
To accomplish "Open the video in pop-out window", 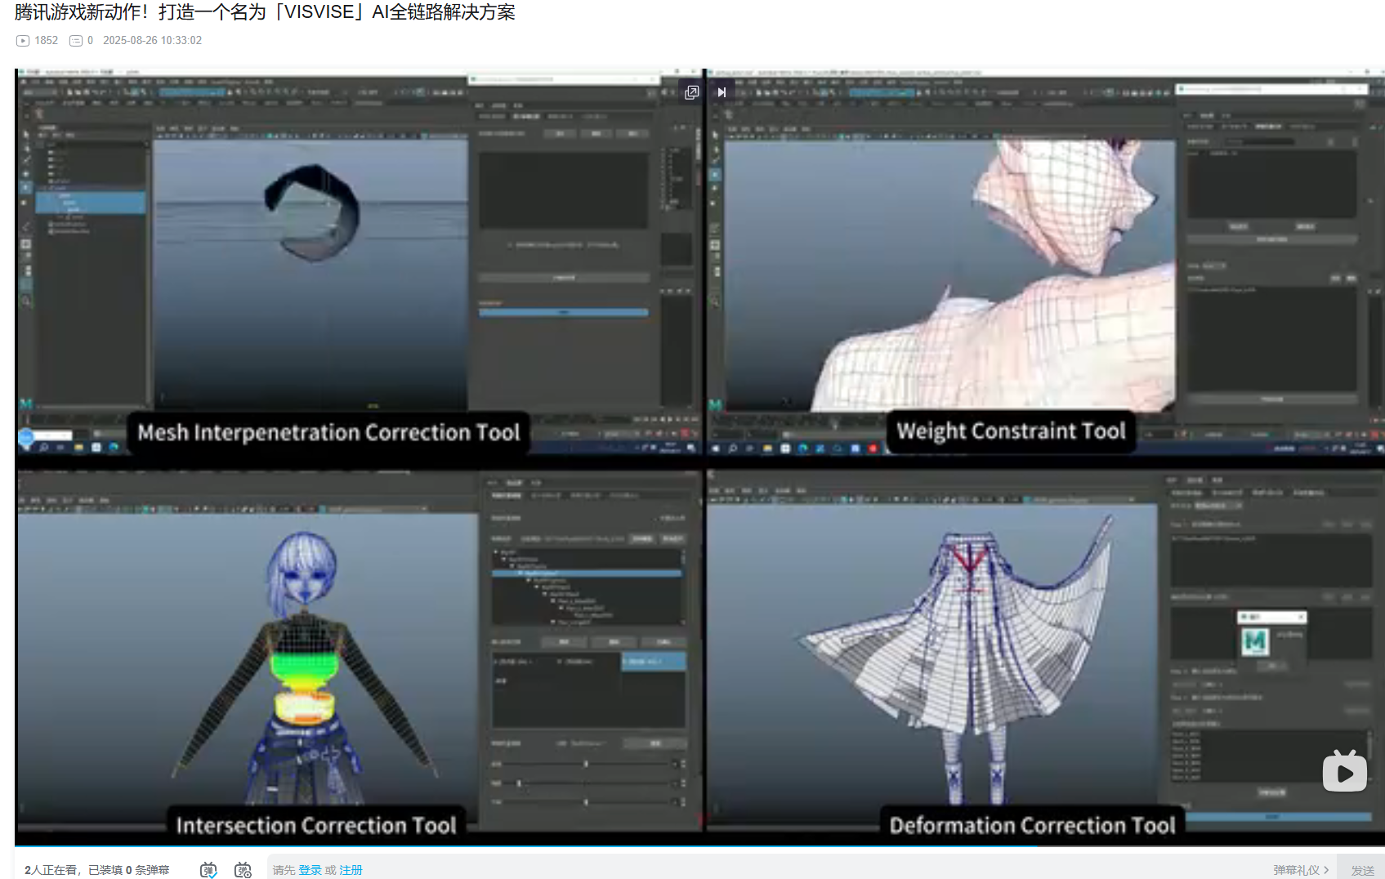I will (691, 92).
